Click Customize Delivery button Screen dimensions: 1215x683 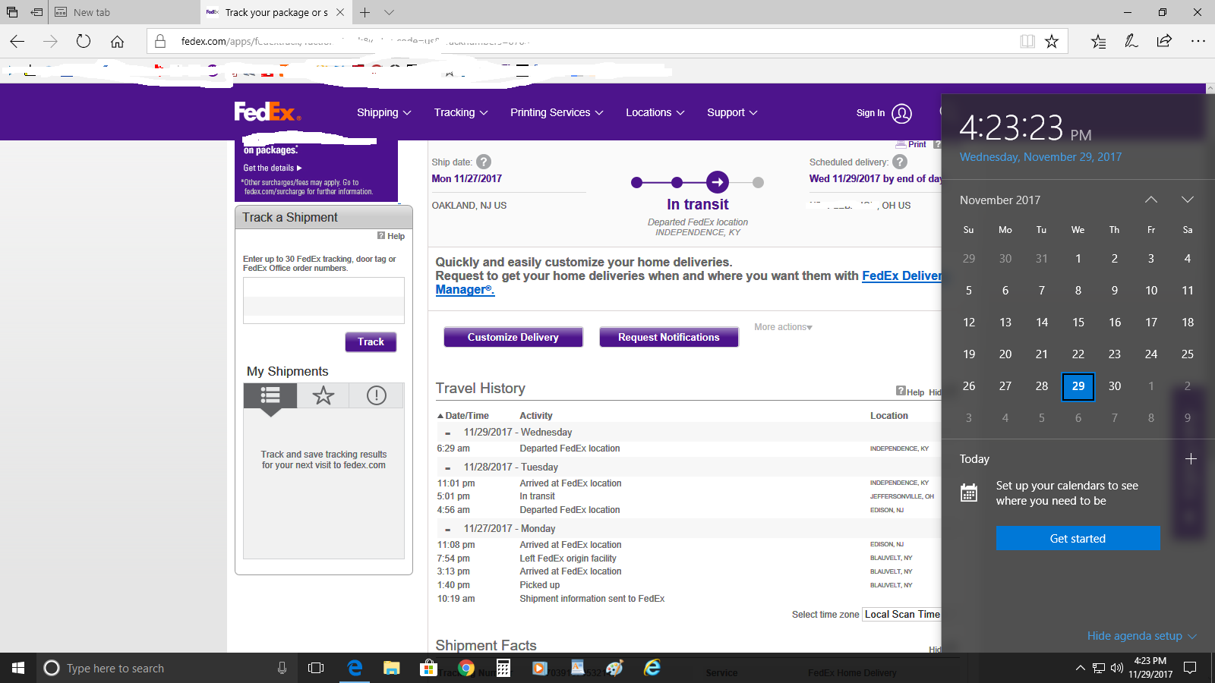click(x=513, y=337)
